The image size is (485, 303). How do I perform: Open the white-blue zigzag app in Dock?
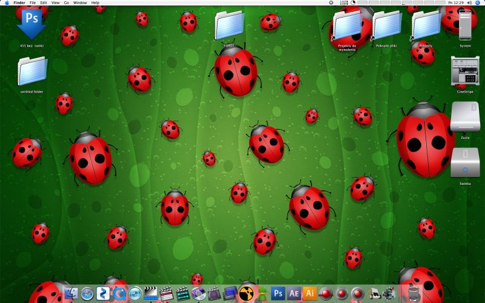(103, 293)
